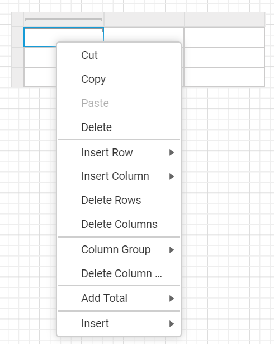Click the second row's rightmost cell

pyautogui.click(x=224, y=58)
